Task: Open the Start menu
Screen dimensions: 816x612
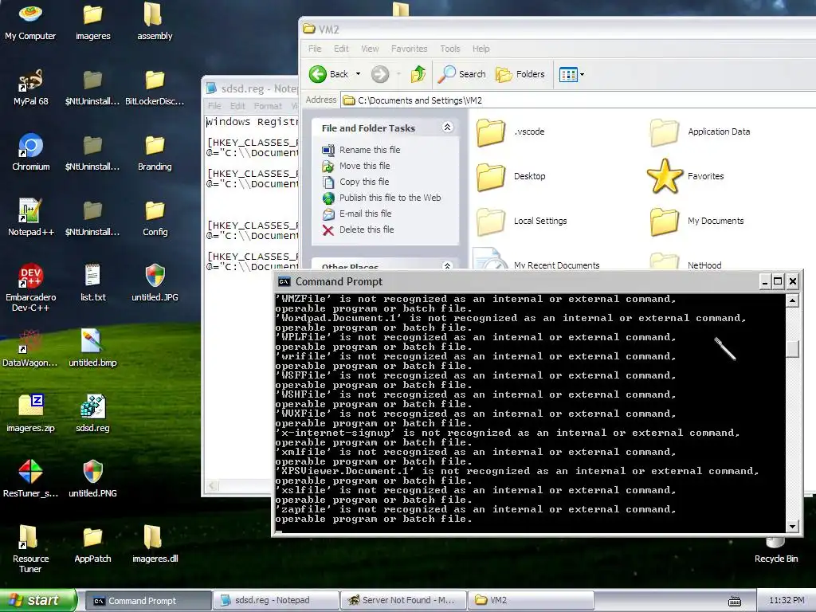Action: (x=37, y=600)
